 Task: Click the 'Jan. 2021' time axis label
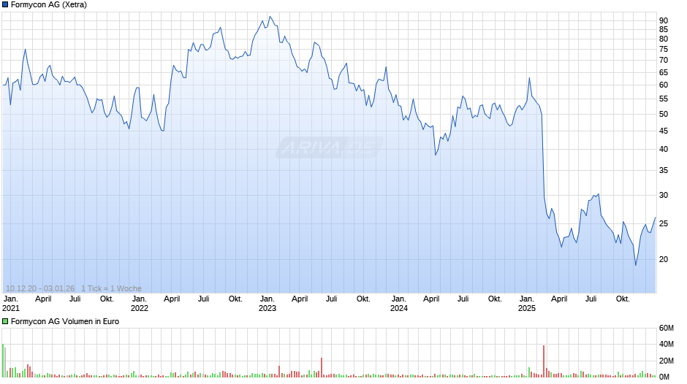[x=11, y=304]
